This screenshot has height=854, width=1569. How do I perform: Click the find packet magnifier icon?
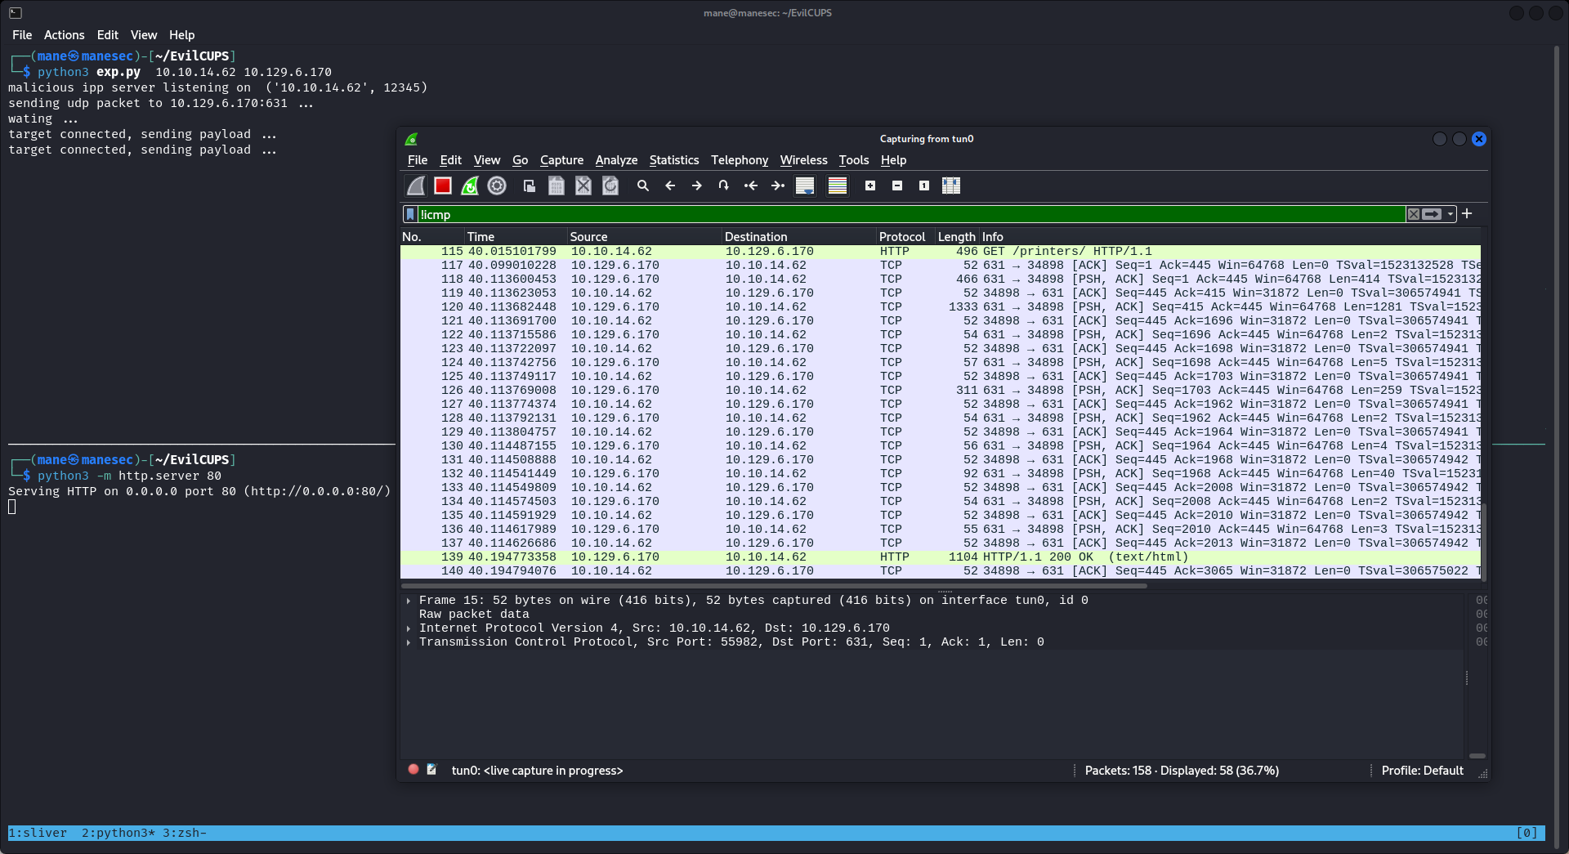(643, 186)
